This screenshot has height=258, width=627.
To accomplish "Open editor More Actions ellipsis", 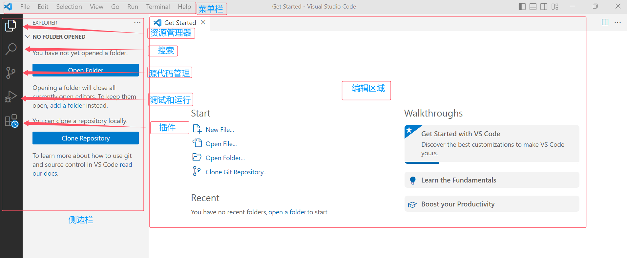I will [617, 22].
